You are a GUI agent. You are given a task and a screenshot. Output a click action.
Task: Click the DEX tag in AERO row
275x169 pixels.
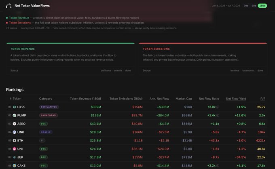43,124
